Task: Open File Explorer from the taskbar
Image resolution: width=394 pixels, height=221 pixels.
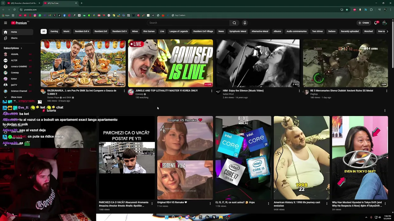Action: (221, 217)
